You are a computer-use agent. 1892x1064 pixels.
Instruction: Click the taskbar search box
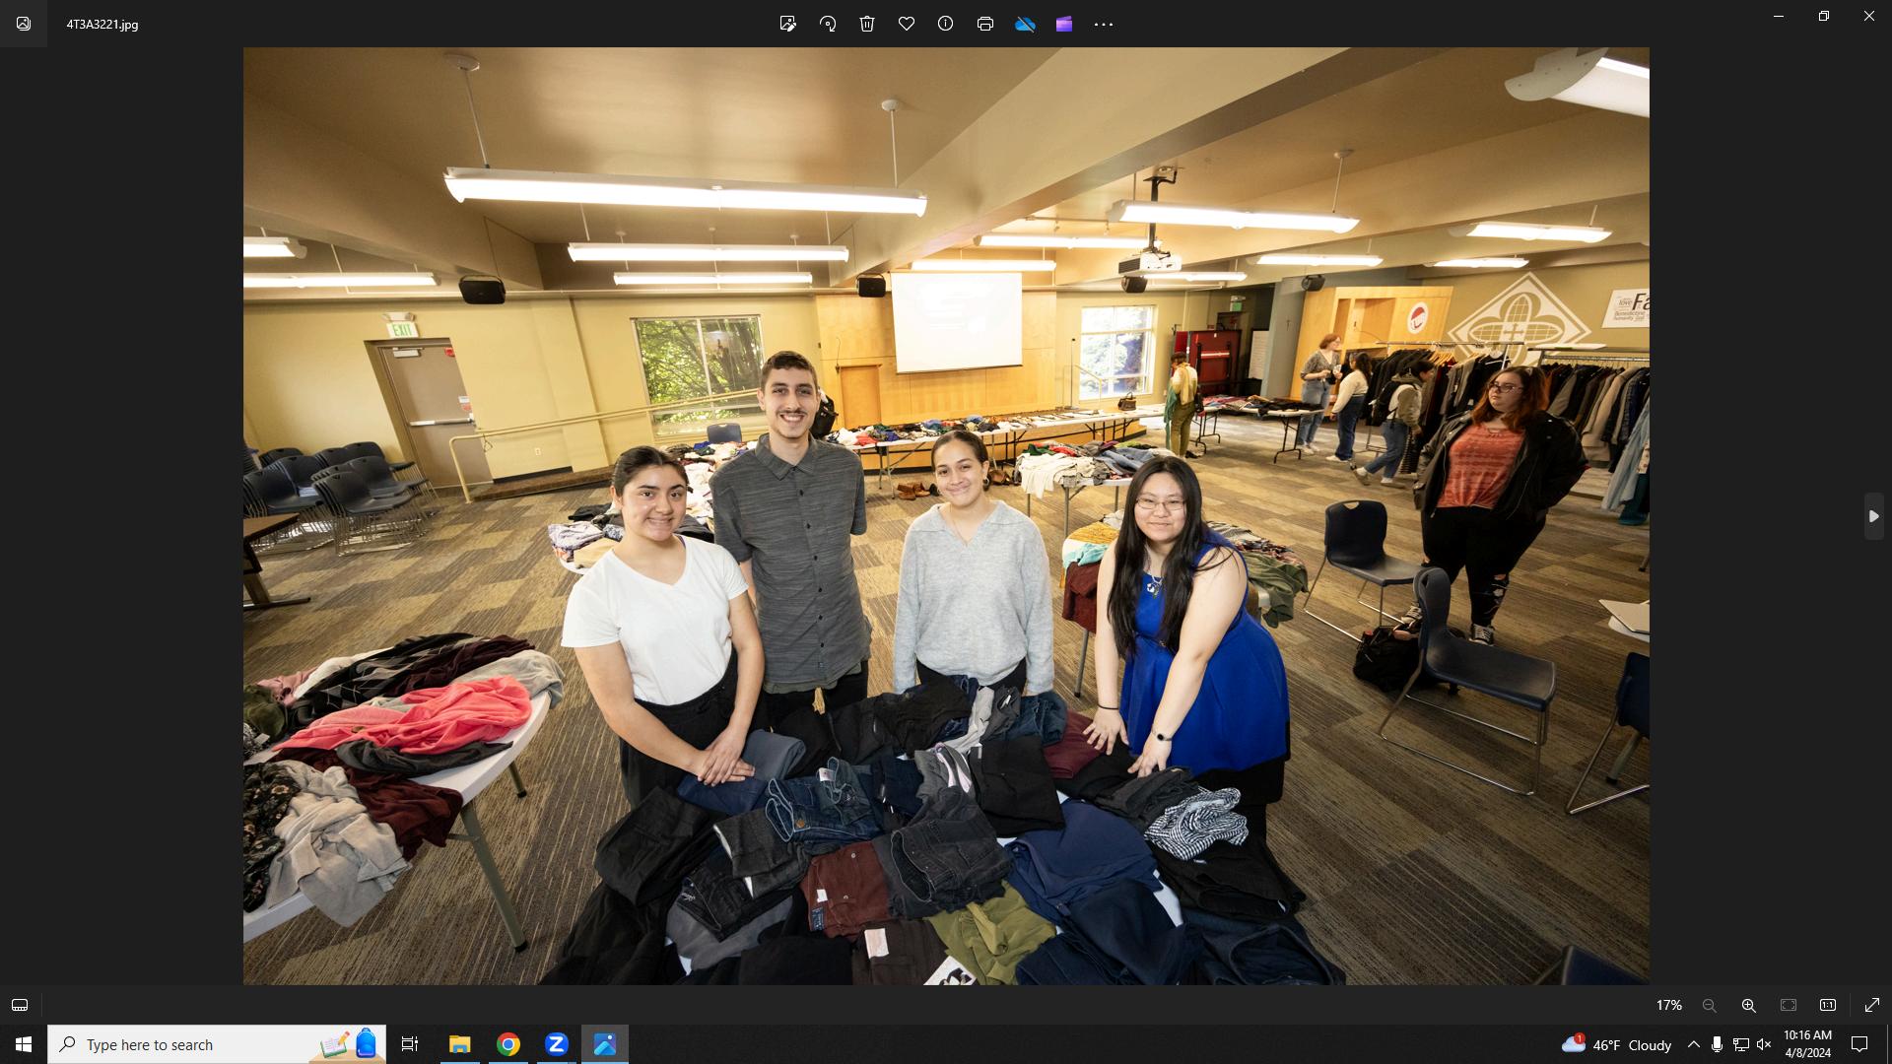[197, 1044]
